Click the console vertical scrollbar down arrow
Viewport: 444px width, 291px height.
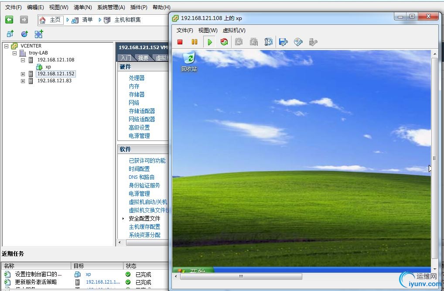pyautogui.click(x=435, y=269)
